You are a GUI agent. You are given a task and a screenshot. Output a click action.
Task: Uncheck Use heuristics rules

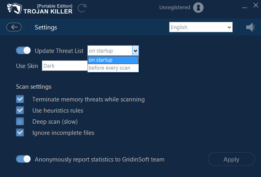click(20, 110)
